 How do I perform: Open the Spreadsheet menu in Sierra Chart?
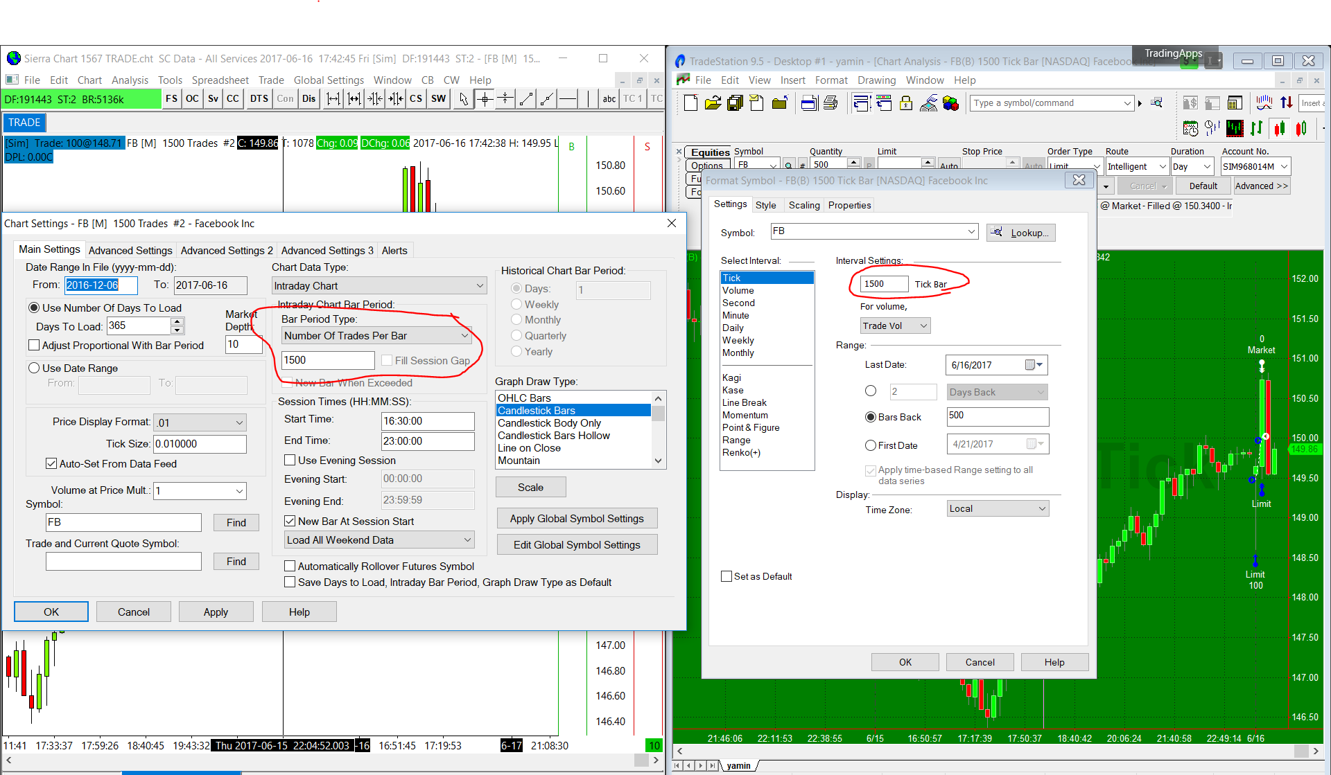(x=220, y=80)
